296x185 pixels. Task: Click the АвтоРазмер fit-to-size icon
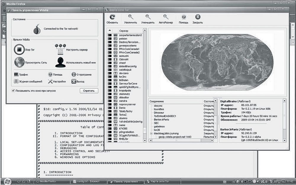166,17
